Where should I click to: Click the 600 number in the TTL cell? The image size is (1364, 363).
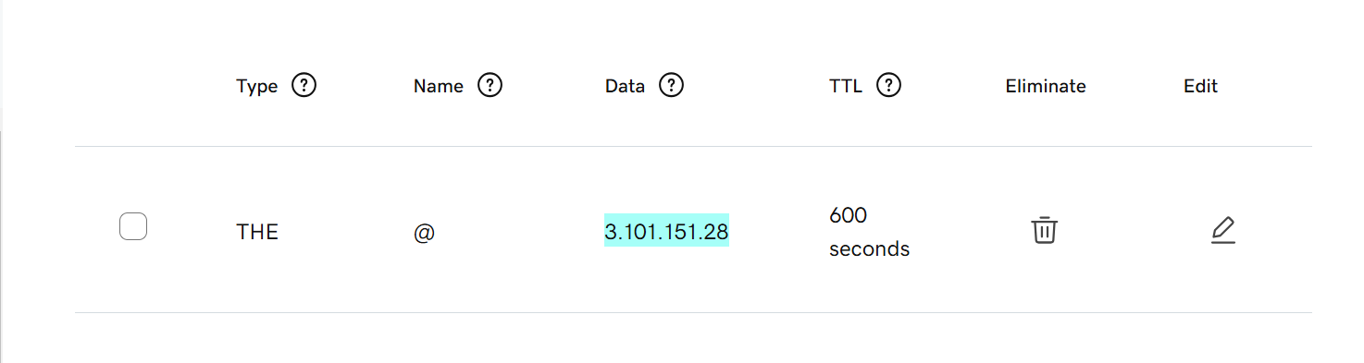coord(848,215)
